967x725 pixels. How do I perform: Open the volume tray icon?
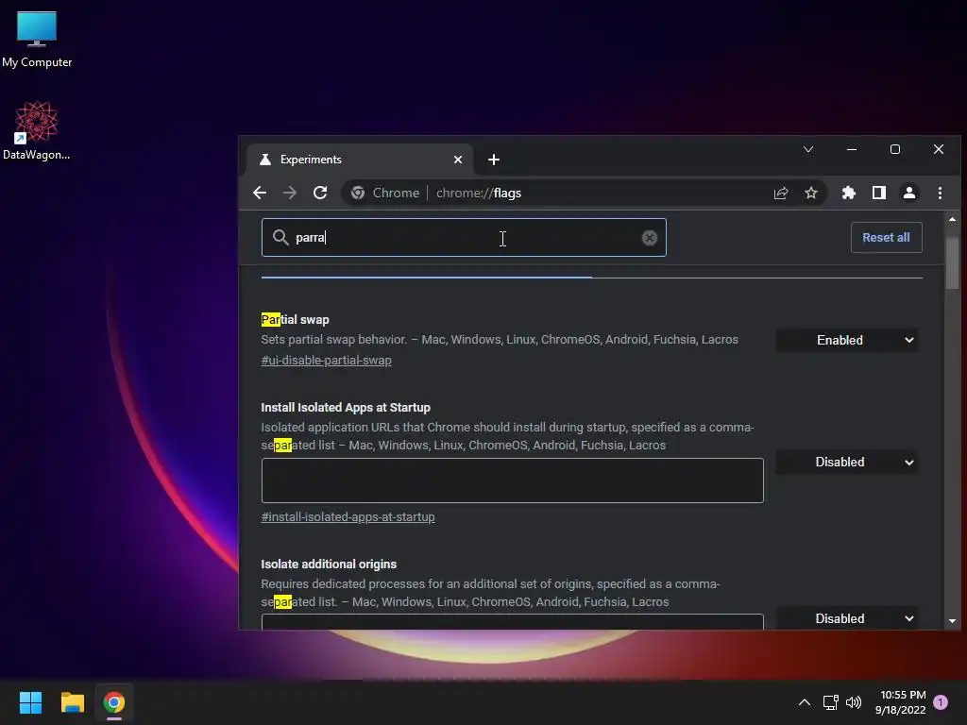pos(854,702)
